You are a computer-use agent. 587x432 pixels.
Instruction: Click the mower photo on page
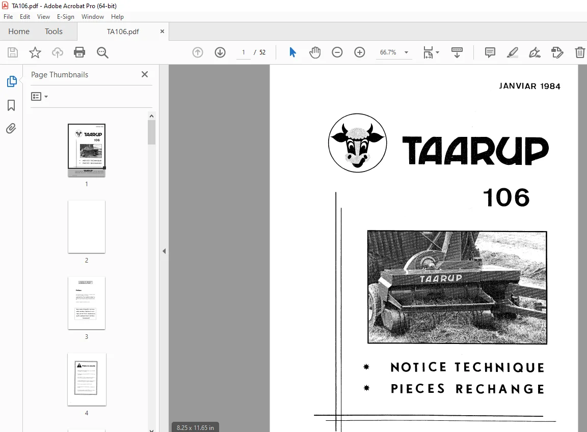tap(457, 287)
